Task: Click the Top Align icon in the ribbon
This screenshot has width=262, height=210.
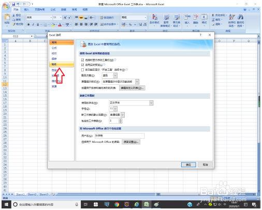Action: (77, 18)
